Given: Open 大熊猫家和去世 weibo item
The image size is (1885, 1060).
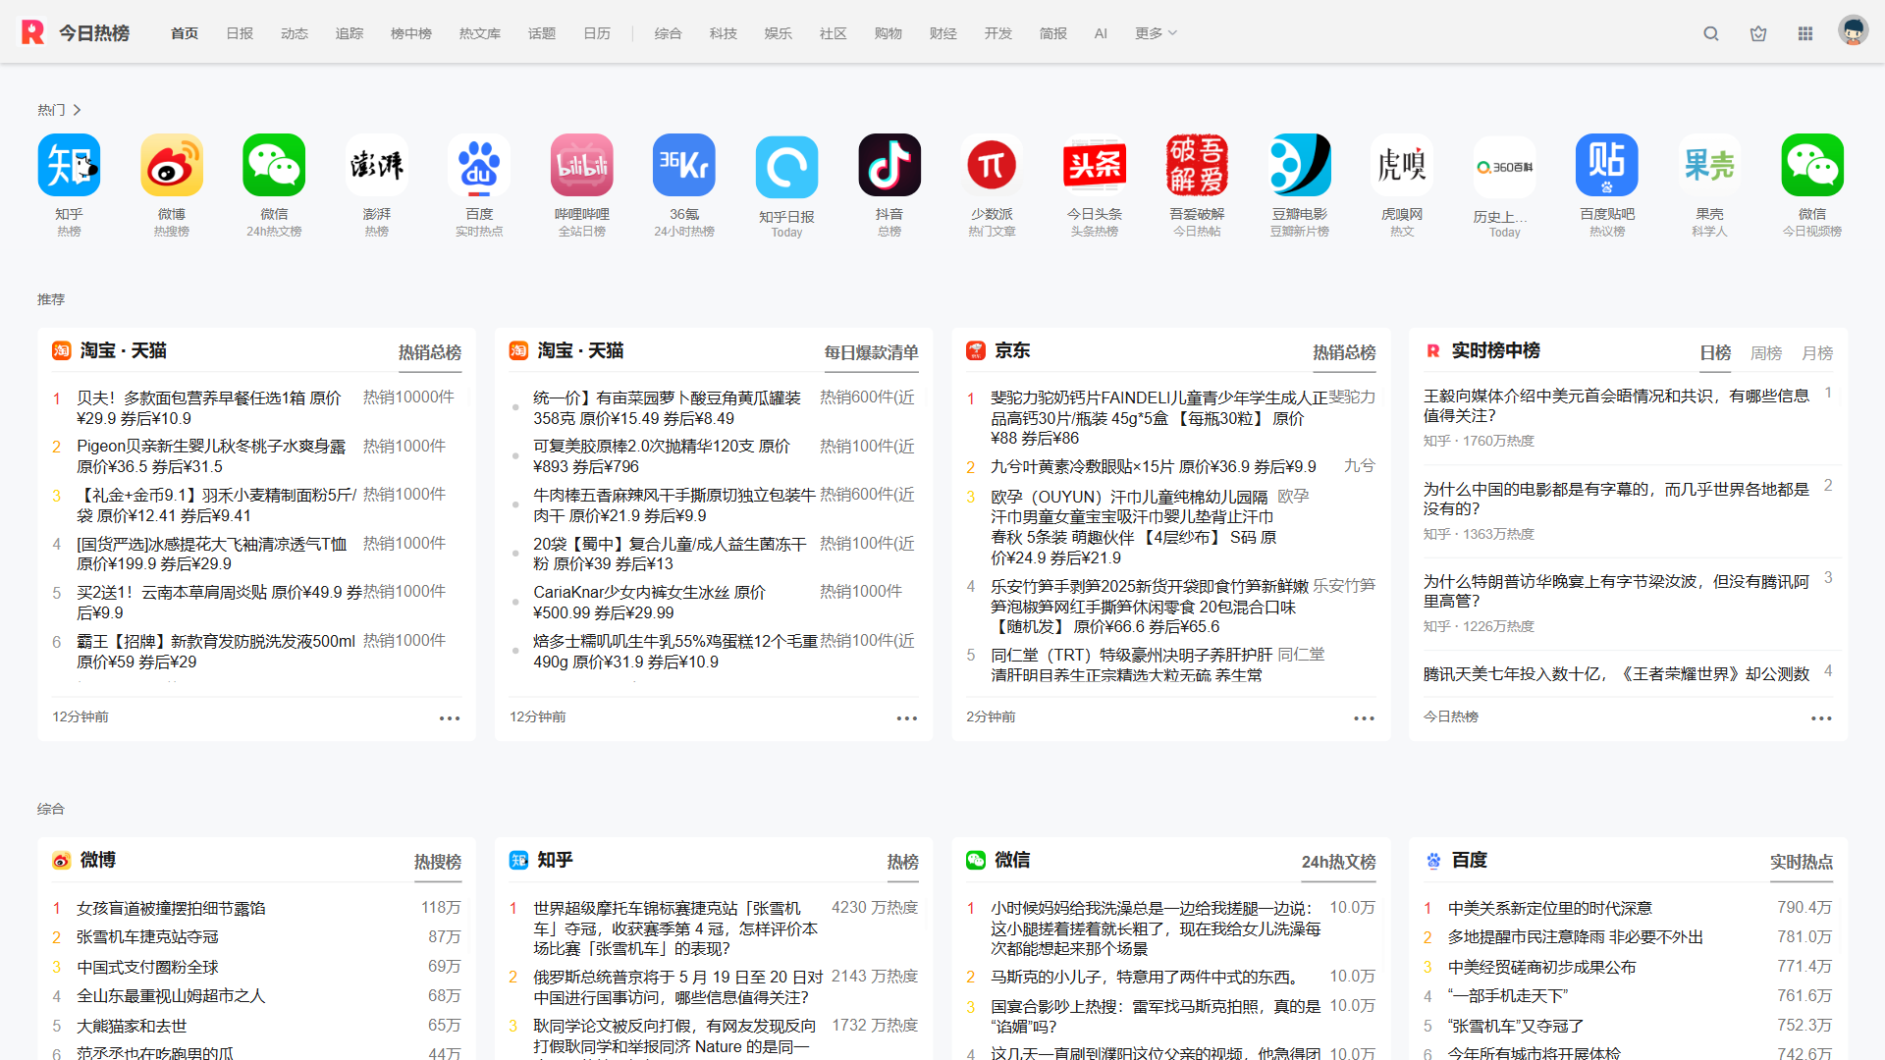Looking at the screenshot, I should (x=132, y=1026).
